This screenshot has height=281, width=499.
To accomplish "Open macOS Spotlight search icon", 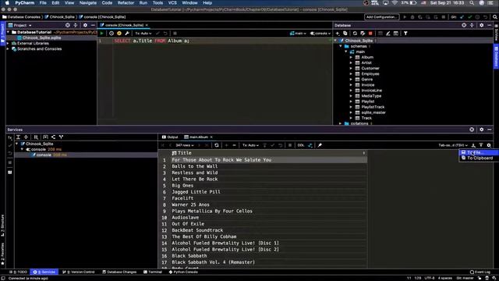I will pyautogui.click(x=472, y=3).
